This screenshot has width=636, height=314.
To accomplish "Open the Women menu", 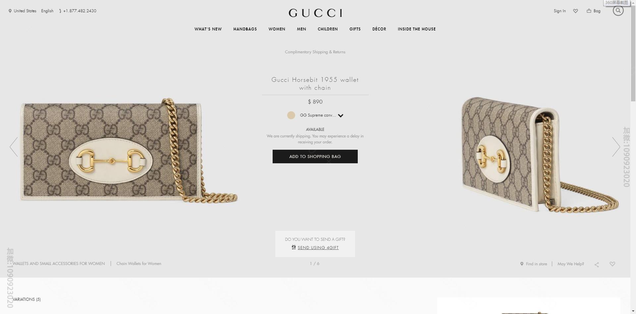I will [277, 29].
